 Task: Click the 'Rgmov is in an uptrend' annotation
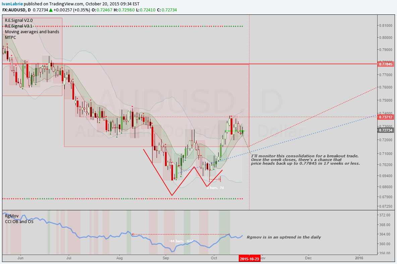click(284, 237)
